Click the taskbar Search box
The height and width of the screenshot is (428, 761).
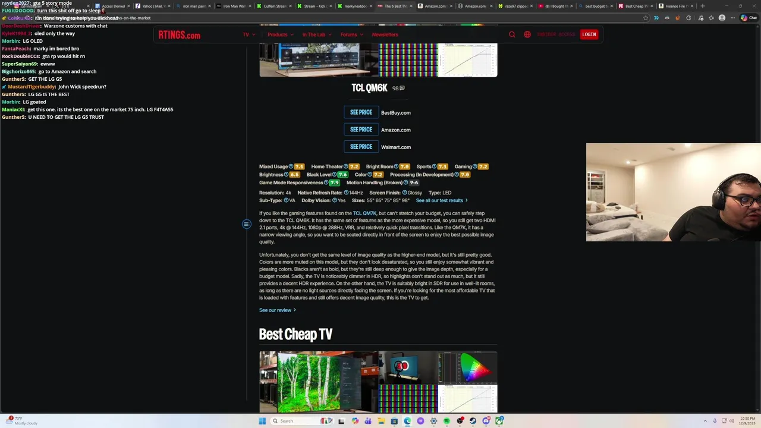(302, 421)
